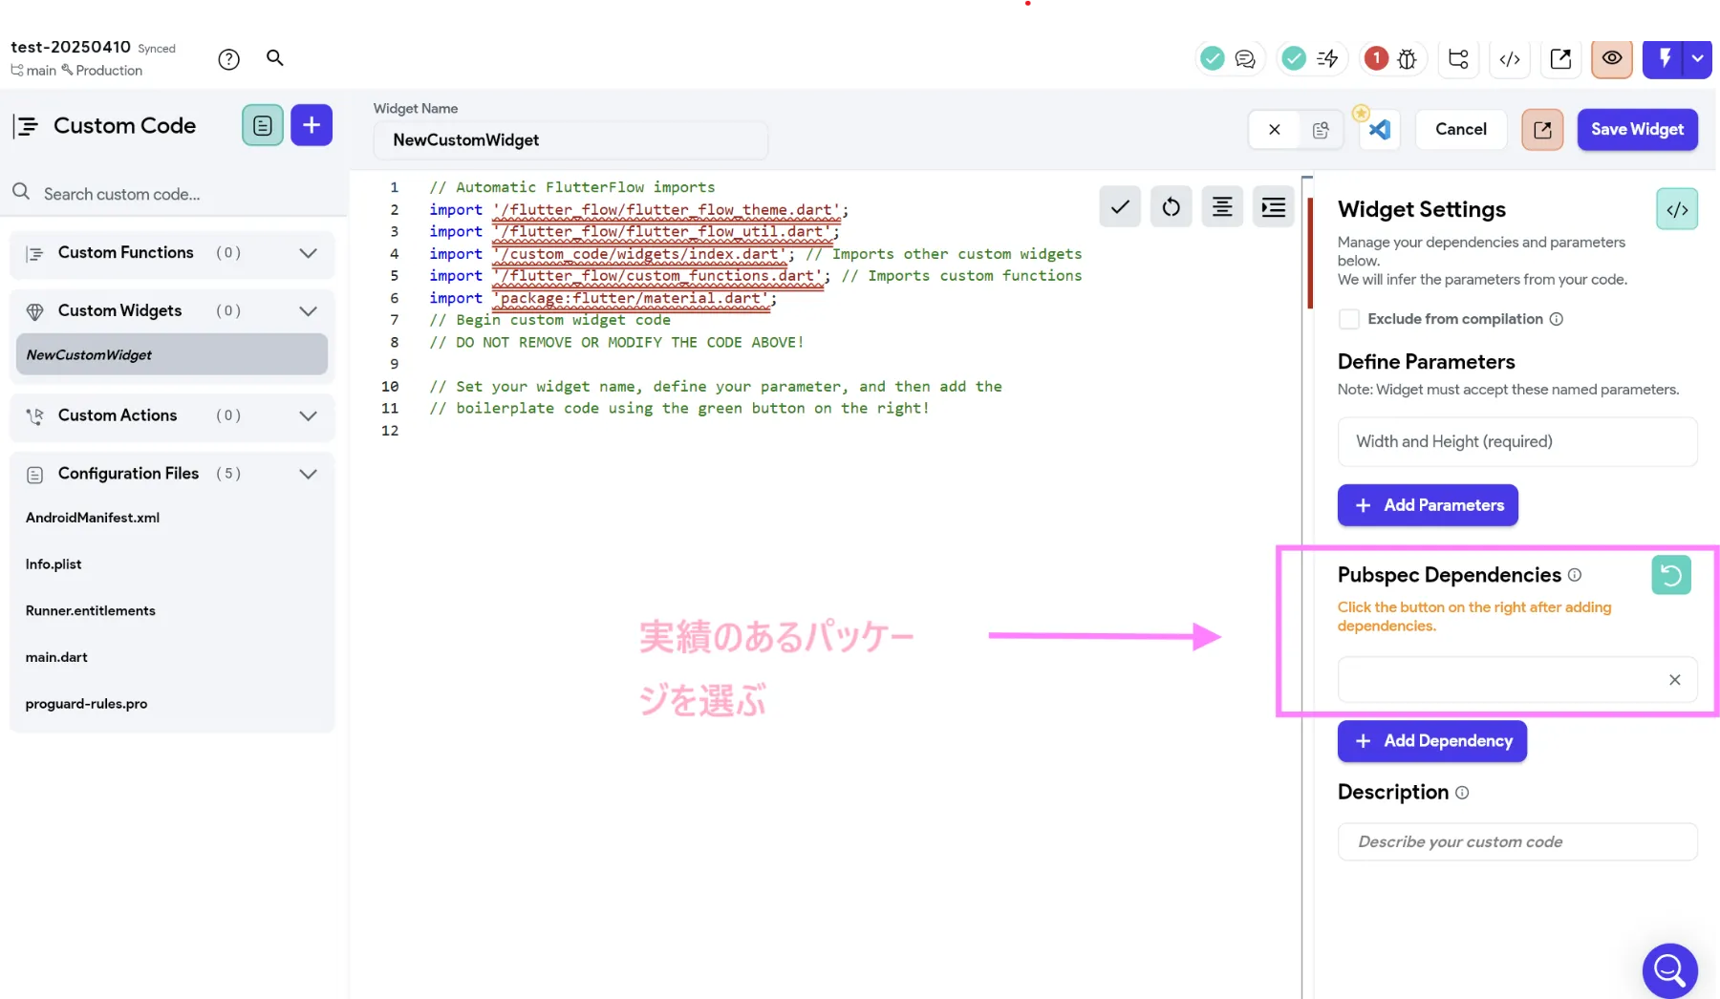The width and height of the screenshot is (1720, 999).
Task: Open main.dart configuration file
Action: pos(56,657)
